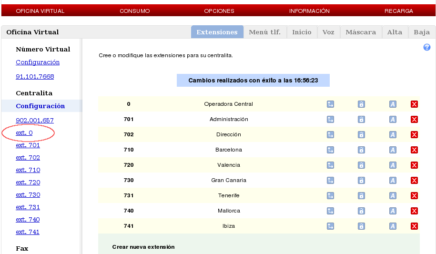Click the letter A icon for Valencia
The image size is (436, 254).
[393, 165]
